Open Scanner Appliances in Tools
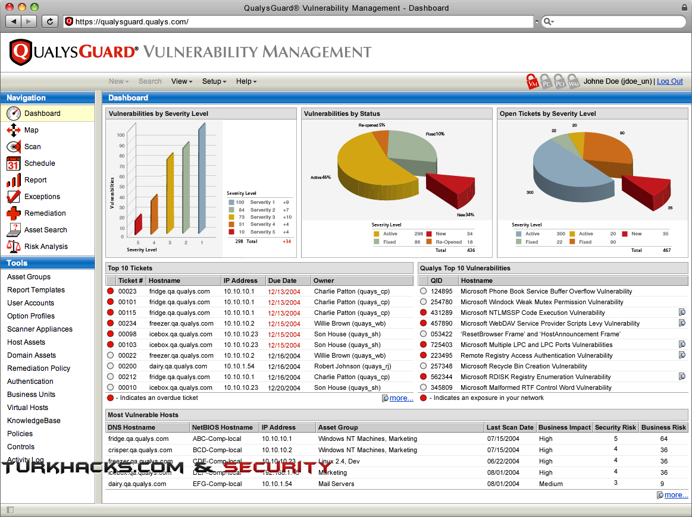 (40, 329)
